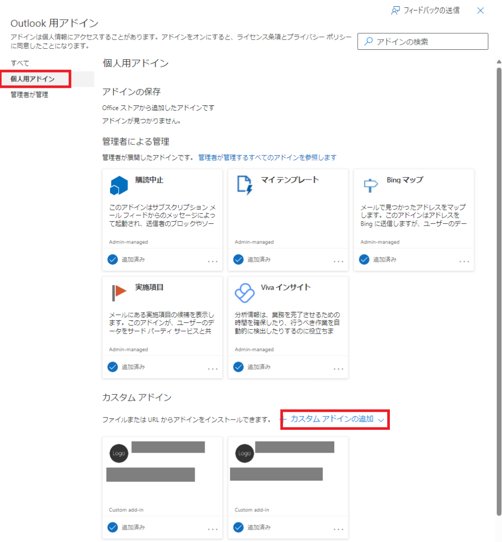Open the more options menu for マイテンプレート
502x542 pixels.
(x=339, y=261)
